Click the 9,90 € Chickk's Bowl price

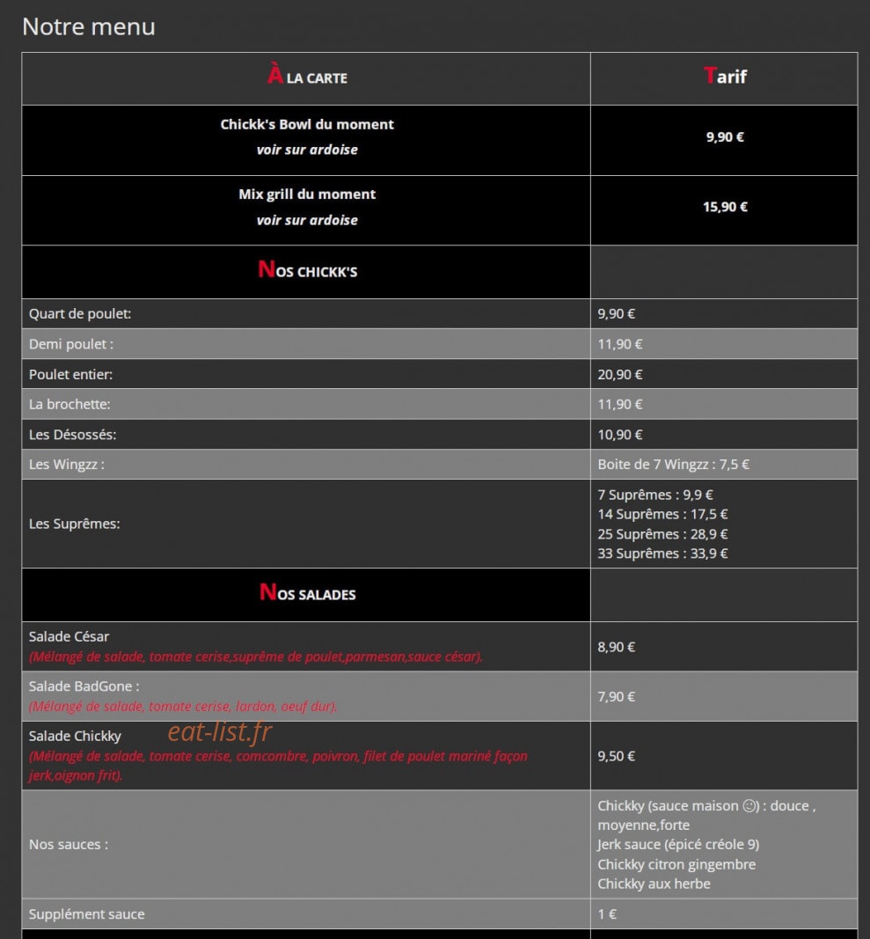(x=725, y=137)
